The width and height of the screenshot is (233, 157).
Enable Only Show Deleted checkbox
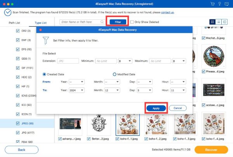pos(132,22)
